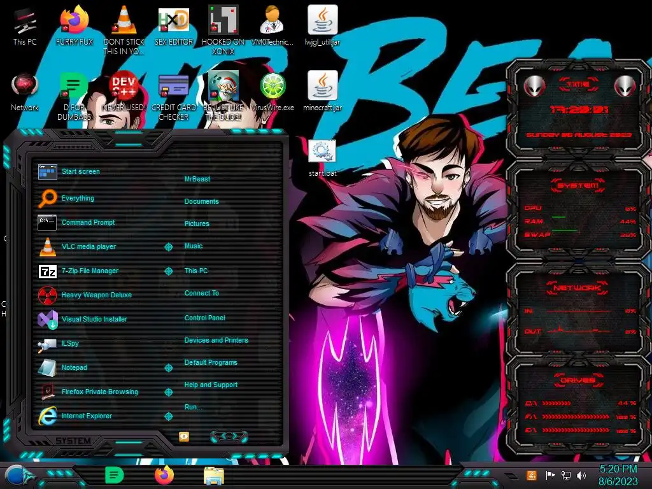Open Control Panel from start menu
Screen dimensions: 652x489
[x=204, y=318]
